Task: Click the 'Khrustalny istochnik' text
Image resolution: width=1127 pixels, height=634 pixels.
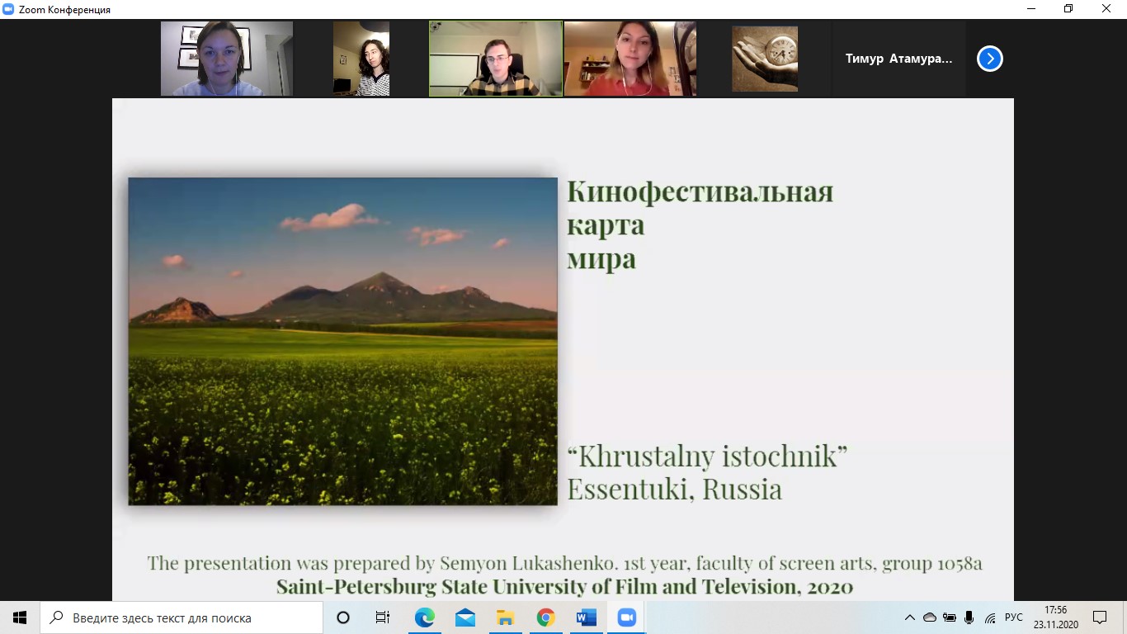Action: coord(707,455)
